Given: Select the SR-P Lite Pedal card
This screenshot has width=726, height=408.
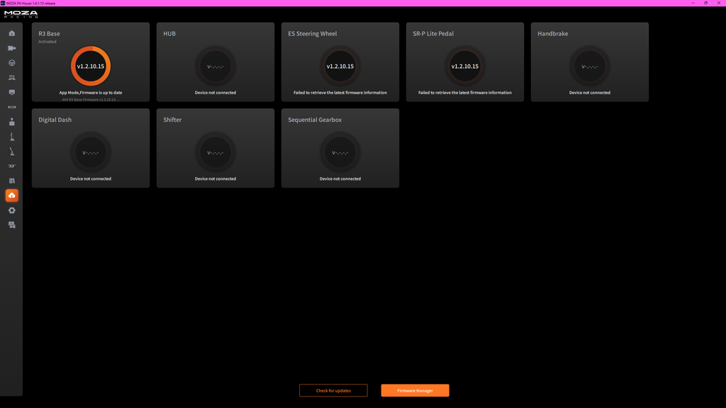Looking at the screenshot, I should (x=465, y=62).
